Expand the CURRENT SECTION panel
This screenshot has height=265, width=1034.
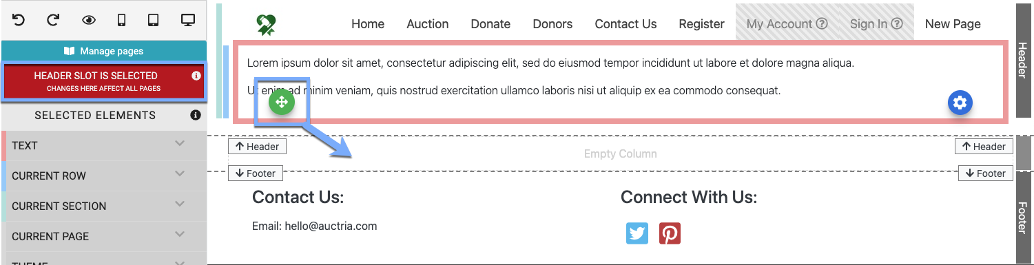coord(103,206)
